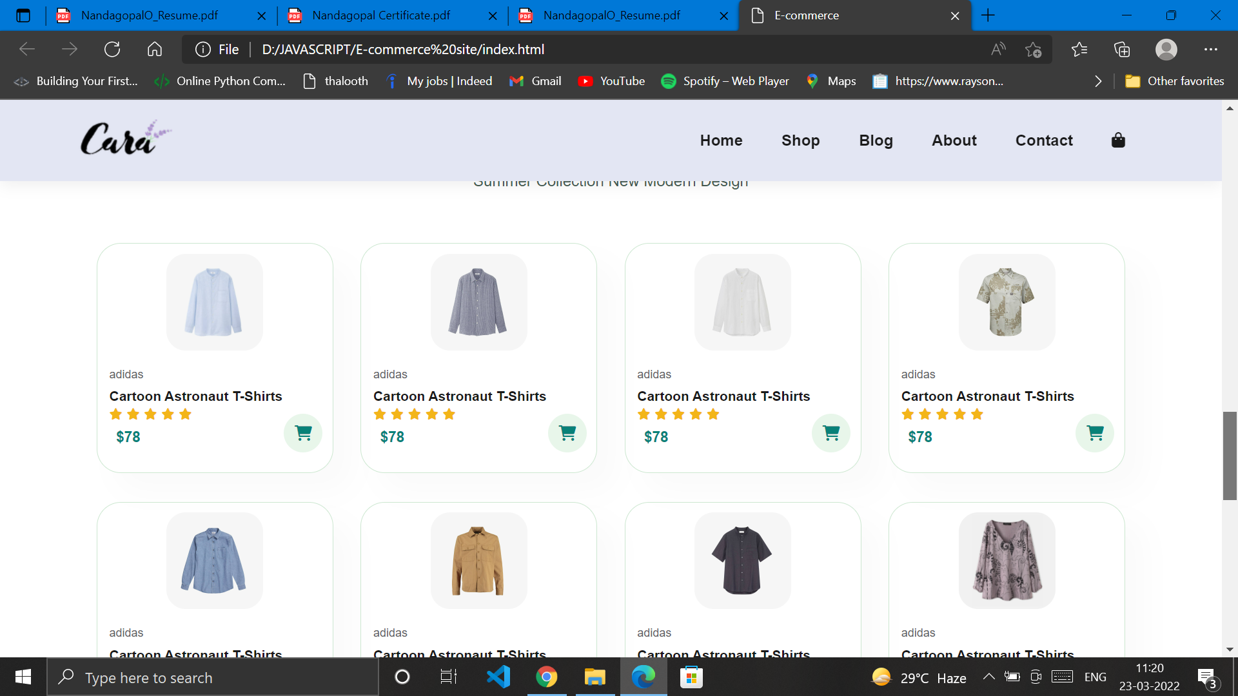Add the floral short-sleeve shirt to cart
The height and width of the screenshot is (696, 1238).
pyautogui.click(x=1095, y=433)
